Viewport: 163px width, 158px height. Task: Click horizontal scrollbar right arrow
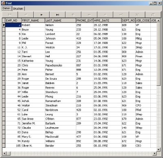coord(154,154)
